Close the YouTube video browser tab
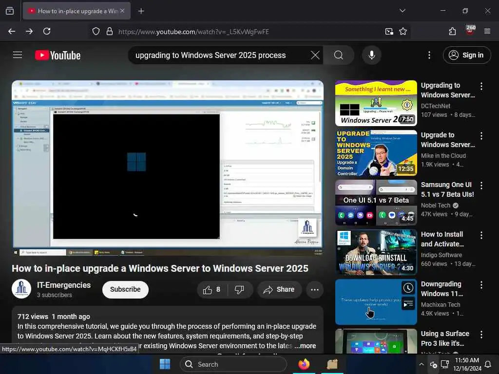The height and width of the screenshot is (374, 499). [x=122, y=11]
